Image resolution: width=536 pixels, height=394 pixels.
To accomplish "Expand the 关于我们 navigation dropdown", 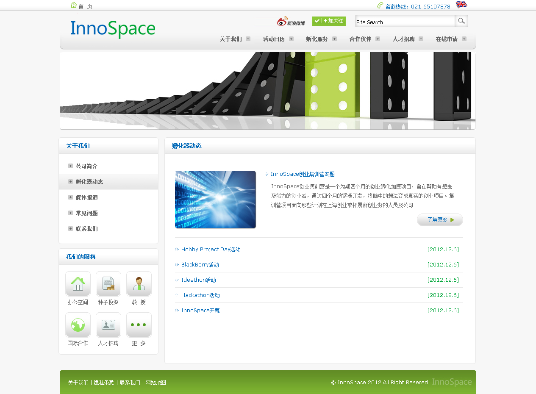I will click(235, 39).
